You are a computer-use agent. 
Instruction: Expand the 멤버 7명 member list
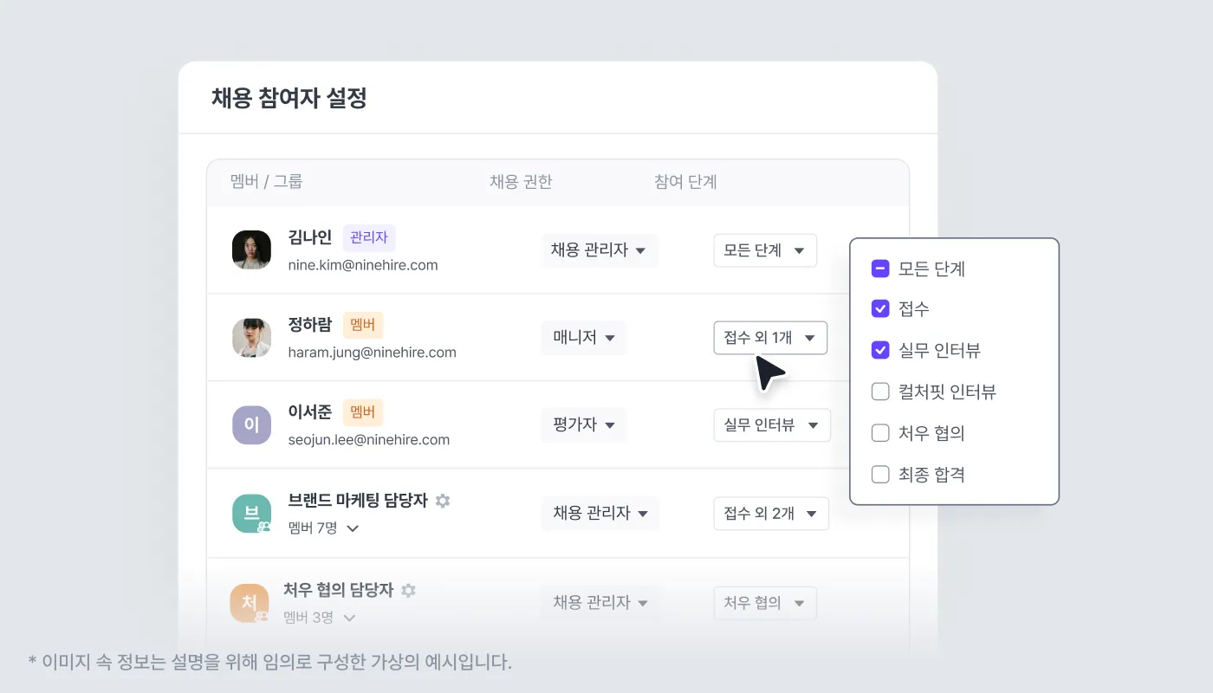pyautogui.click(x=323, y=528)
